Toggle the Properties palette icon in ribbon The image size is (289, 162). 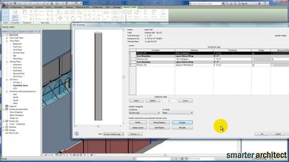click(x=15, y=18)
